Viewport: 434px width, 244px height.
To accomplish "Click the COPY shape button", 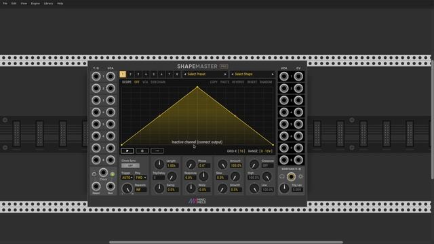I will coord(214,82).
